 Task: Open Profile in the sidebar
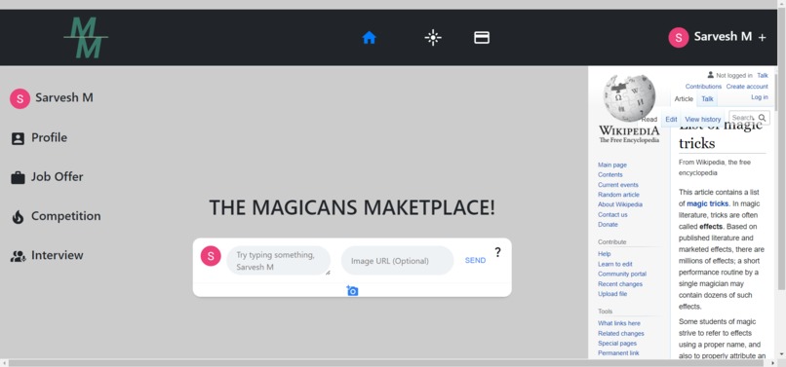pos(49,137)
